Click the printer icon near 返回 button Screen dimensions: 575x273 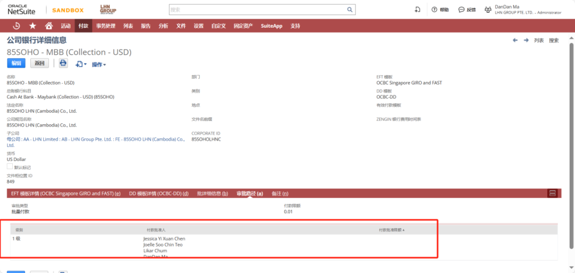point(63,63)
